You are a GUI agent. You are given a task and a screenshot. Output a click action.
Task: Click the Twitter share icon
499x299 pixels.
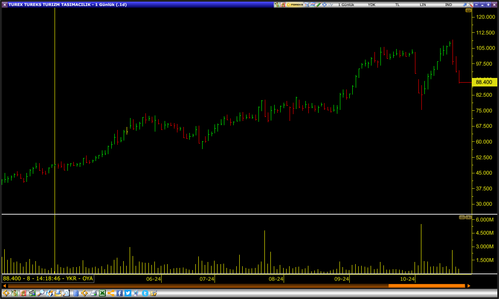point(128,293)
